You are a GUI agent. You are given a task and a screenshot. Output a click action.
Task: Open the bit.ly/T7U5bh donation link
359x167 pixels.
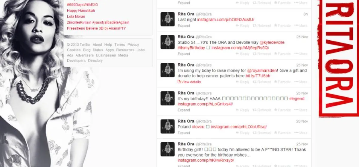click(x=258, y=76)
